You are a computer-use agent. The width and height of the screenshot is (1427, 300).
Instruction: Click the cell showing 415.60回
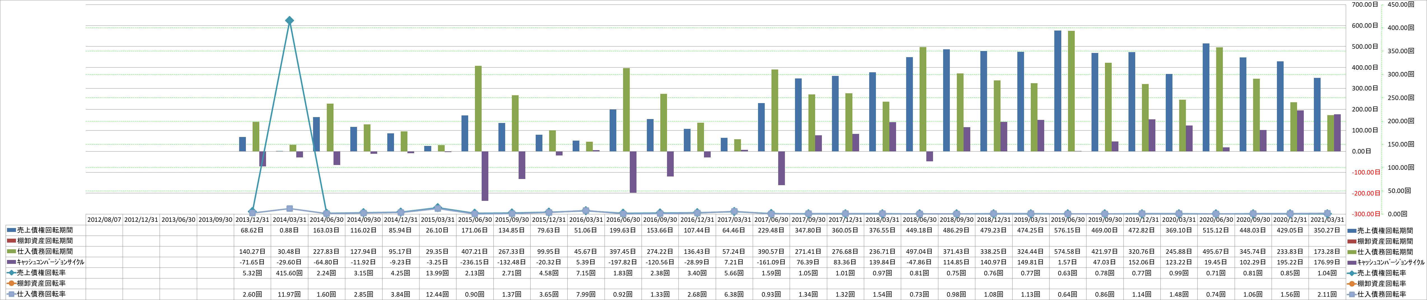[289, 273]
